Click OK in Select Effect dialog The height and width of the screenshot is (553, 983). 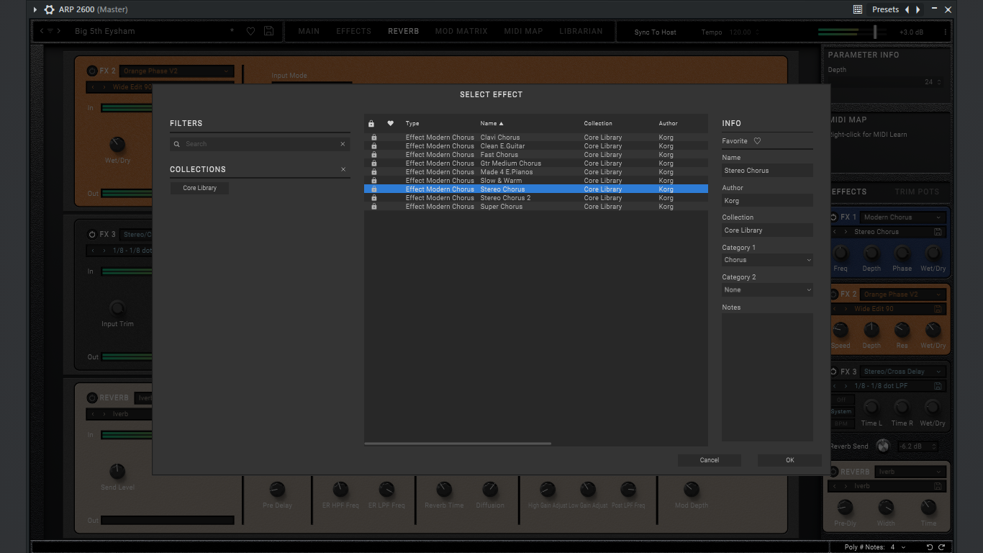(x=789, y=460)
